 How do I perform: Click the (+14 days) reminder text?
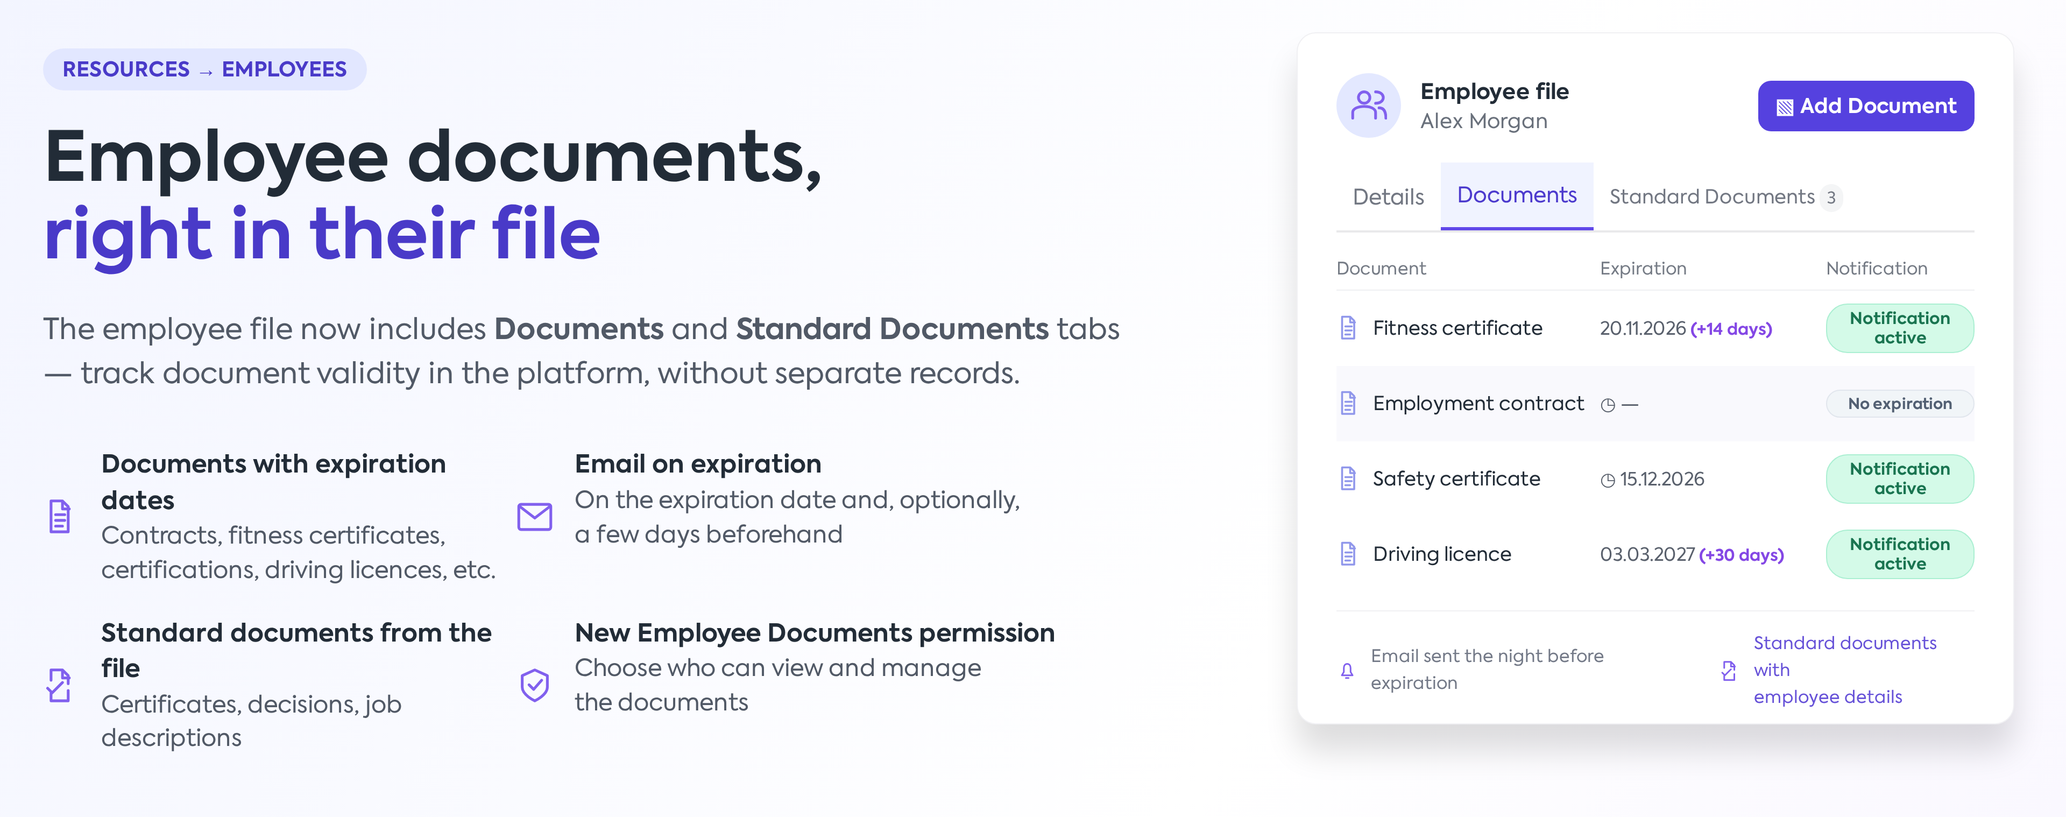[x=1731, y=329]
